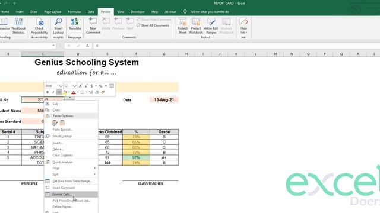Toggle Bold in the mini toolbar
The width and height of the screenshot is (380, 213).
coord(47,92)
